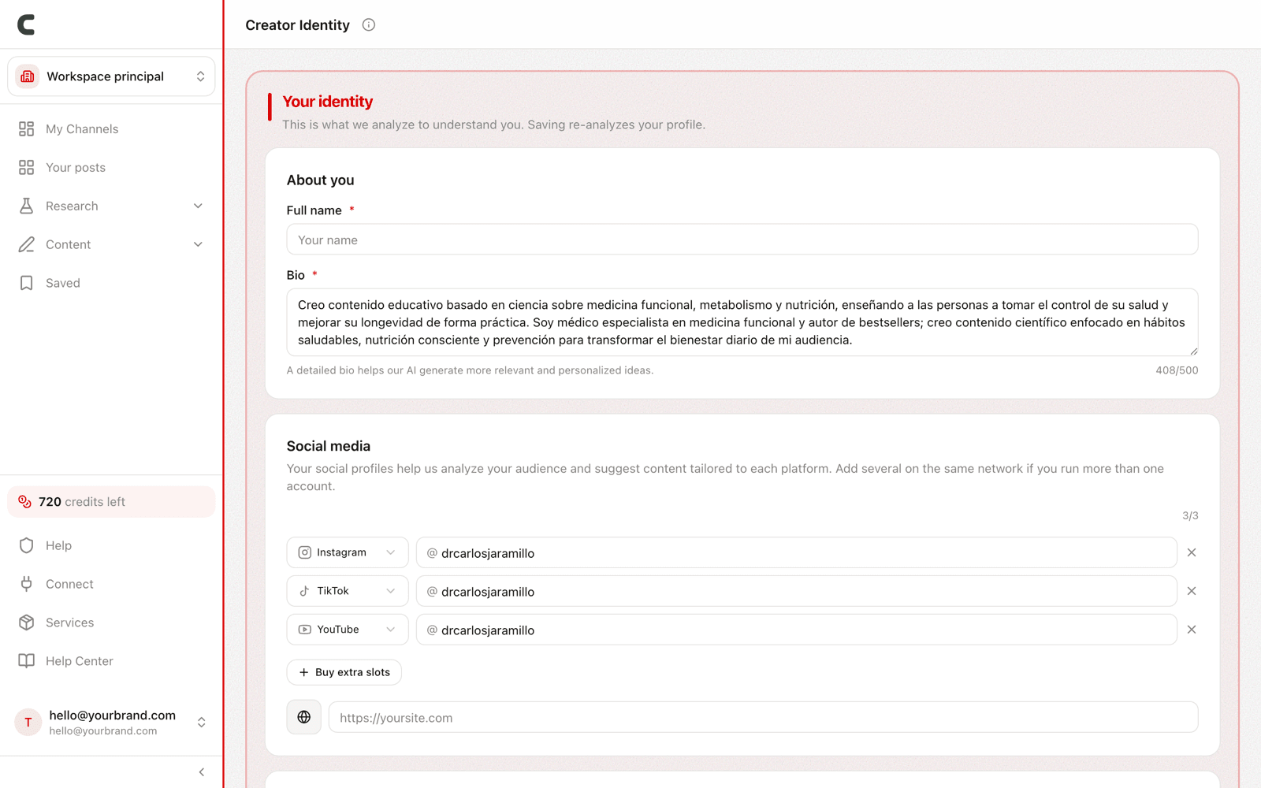Screen dimensions: 1261x788
Task: Open Saved items
Action: click(x=111, y=283)
